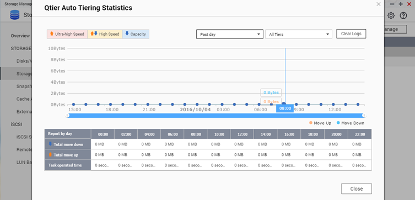Toggle the Capacity tier legend

click(136, 34)
